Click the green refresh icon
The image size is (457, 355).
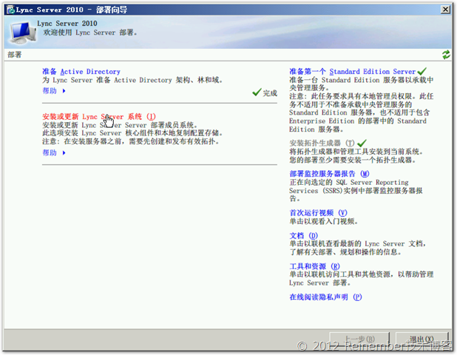click(446, 54)
